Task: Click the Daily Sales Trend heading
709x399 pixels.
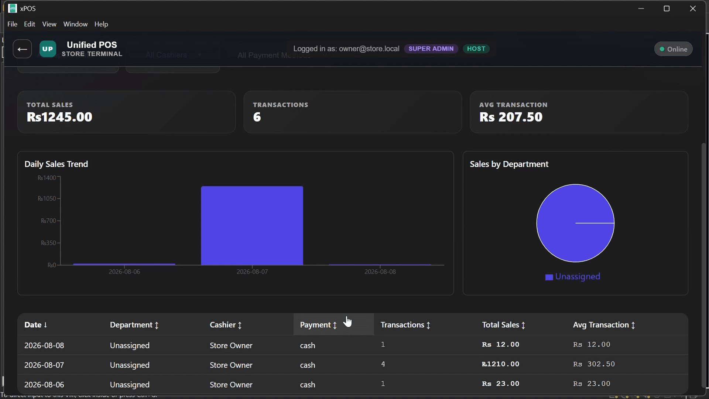Action: [56, 164]
